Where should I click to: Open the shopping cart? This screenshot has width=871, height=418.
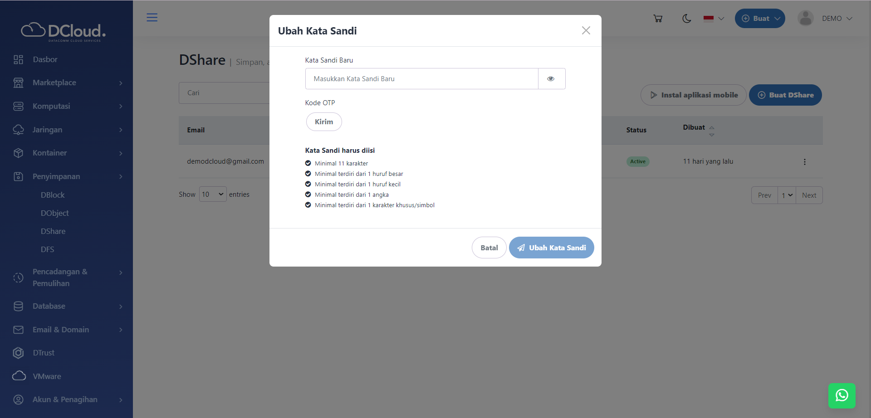[658, 18]
